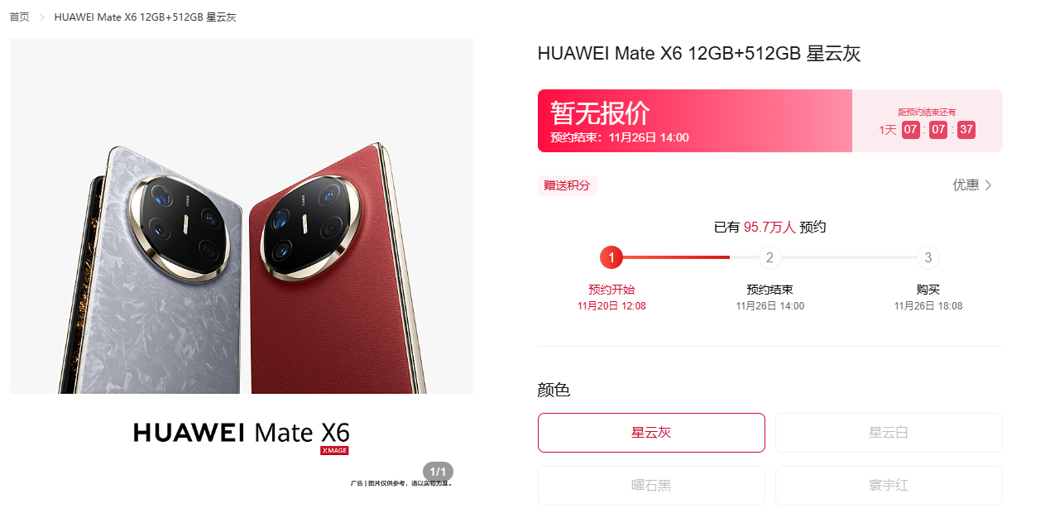This screenshot has height=513, width=1050.
Task: Select the 星云灰 color option
Action: 651,433
